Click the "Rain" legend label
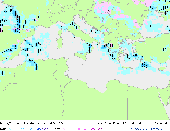Viewport: 170px width, 131px height. point(3,129)
